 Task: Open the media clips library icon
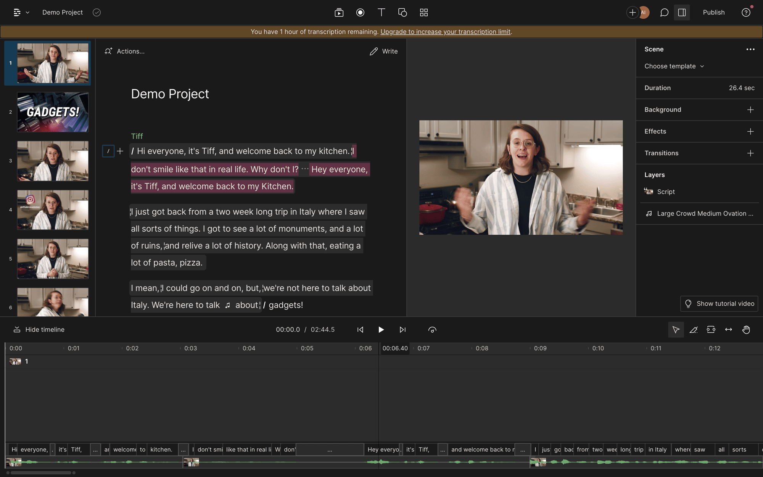click(338, 12)
